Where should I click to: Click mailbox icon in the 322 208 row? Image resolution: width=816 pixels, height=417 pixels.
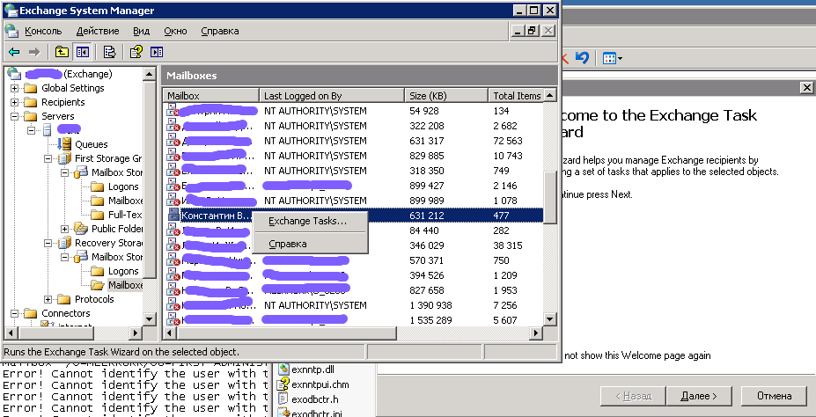(x=173, y=126)
